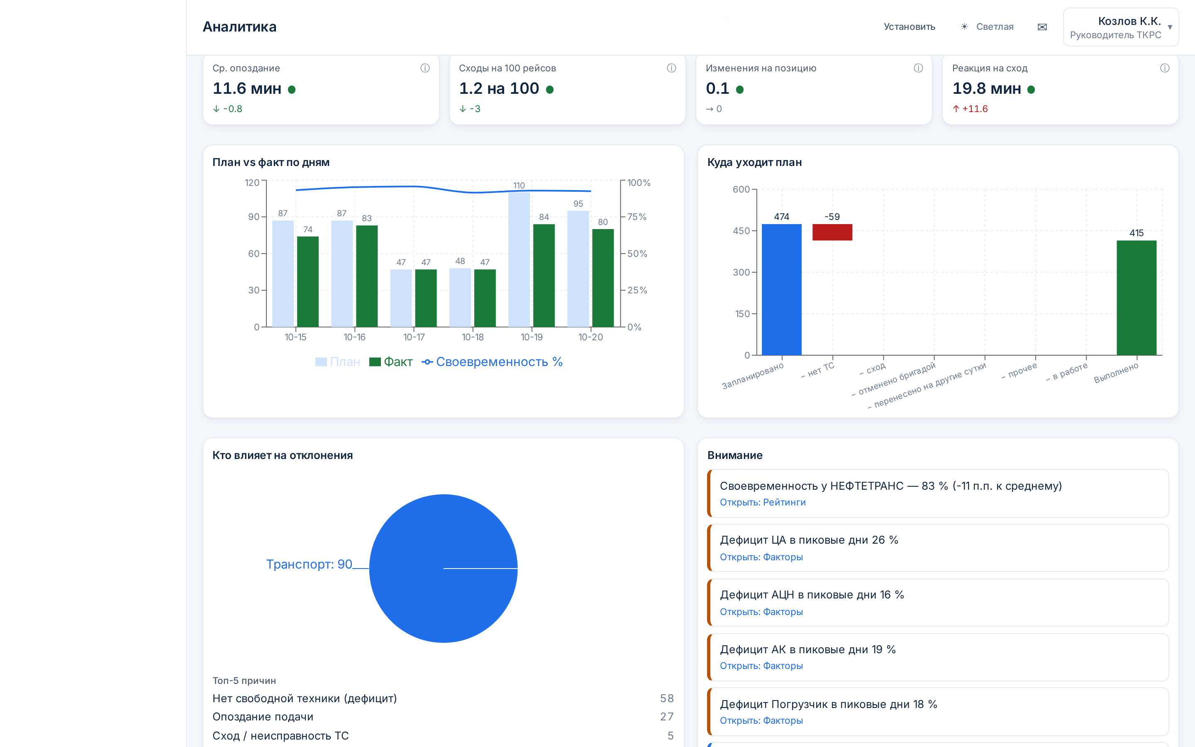This screenshot has height=747, width=1195.
Task: Open Рейтинги link under НЕФТЕТРАНС alert
Action: coord(762,503)
